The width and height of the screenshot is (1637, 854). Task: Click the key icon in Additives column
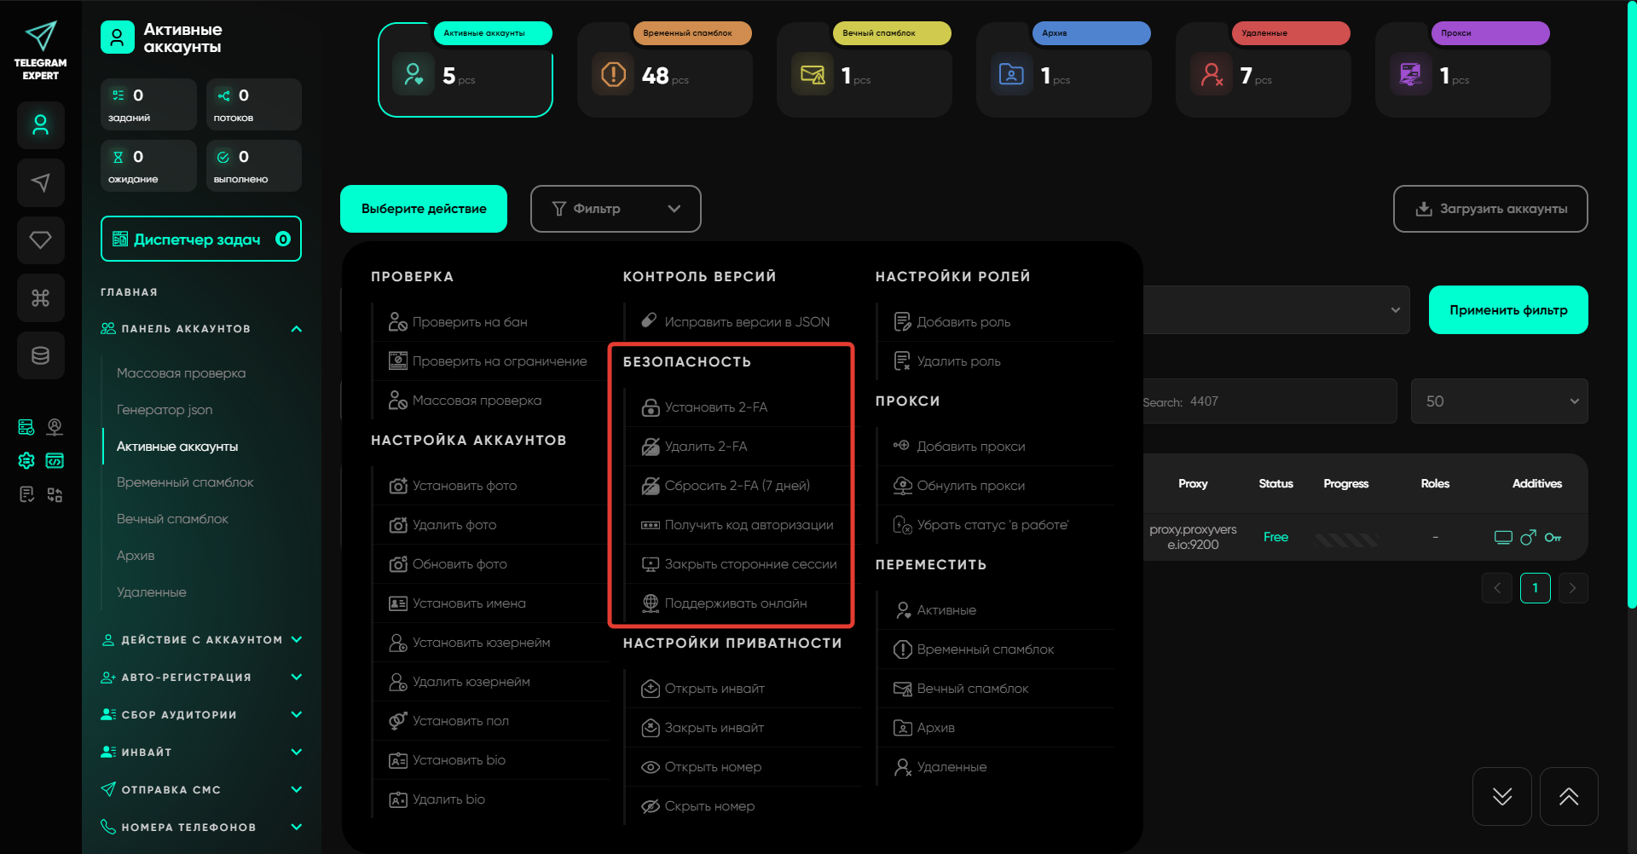click(x=1553, y=537)
